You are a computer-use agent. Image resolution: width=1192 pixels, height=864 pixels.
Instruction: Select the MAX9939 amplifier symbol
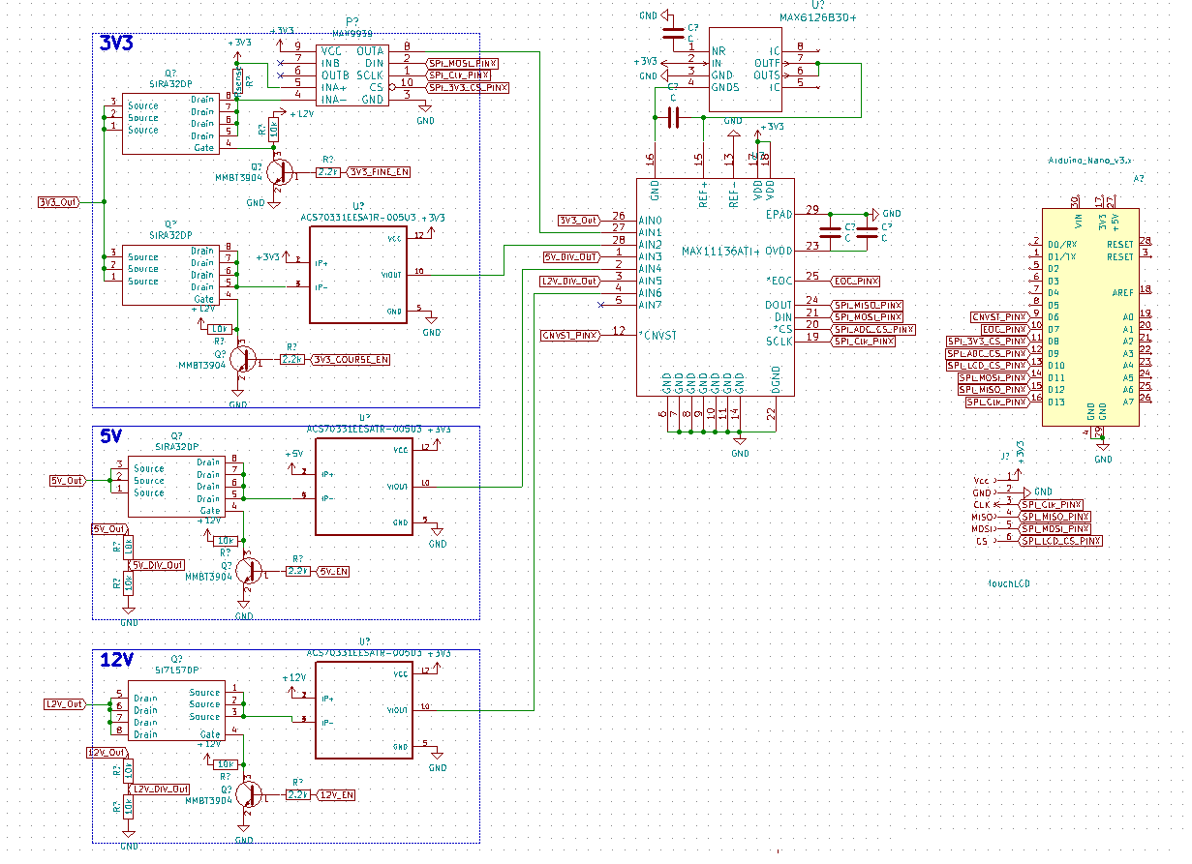tap(353, 74)
